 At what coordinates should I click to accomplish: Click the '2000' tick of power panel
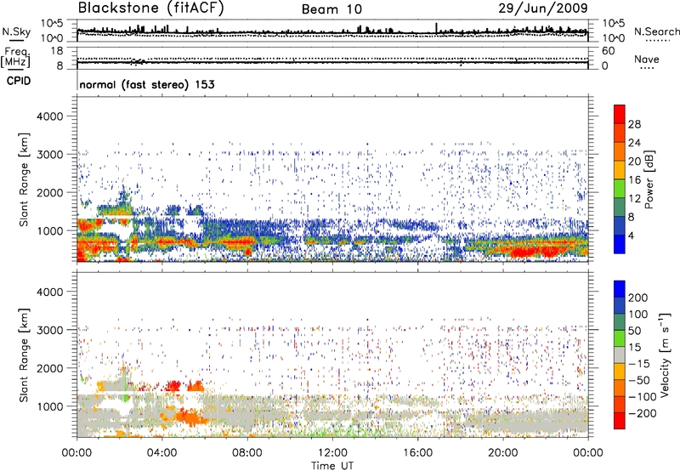pyautogui.click(x=50, y=192)
